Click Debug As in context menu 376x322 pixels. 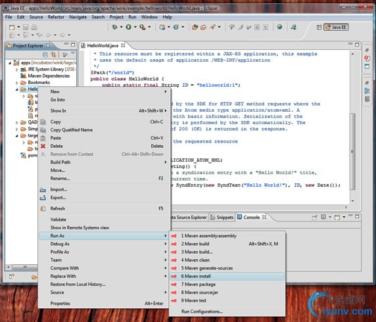pyautogui.click(x=104, y=244)
